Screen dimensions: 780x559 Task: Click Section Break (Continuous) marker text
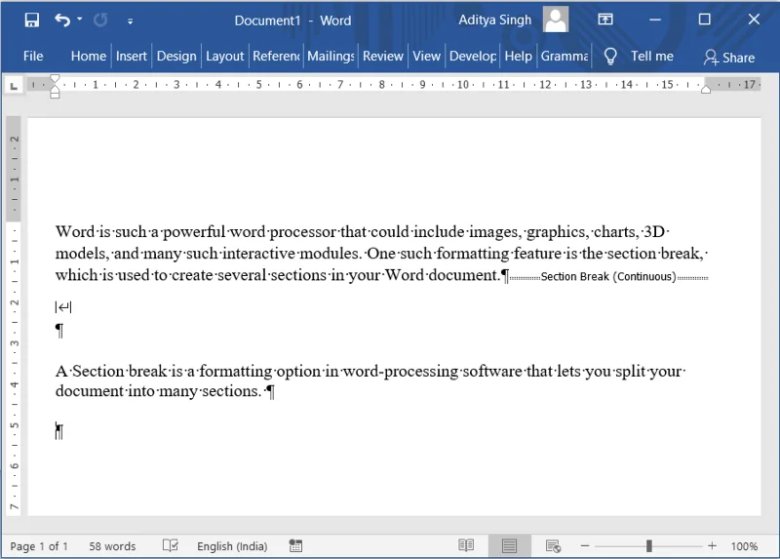point(607,277)
